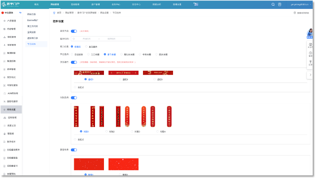Open 客户管理 in the top navigation
Screen dimensions: 316x179
point(95,4)
